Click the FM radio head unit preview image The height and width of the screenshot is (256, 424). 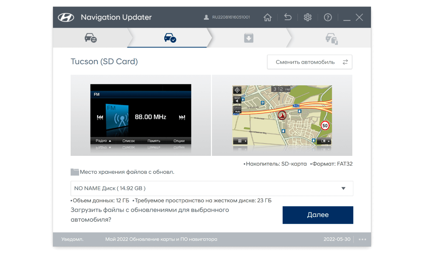[x=141, y=115]
